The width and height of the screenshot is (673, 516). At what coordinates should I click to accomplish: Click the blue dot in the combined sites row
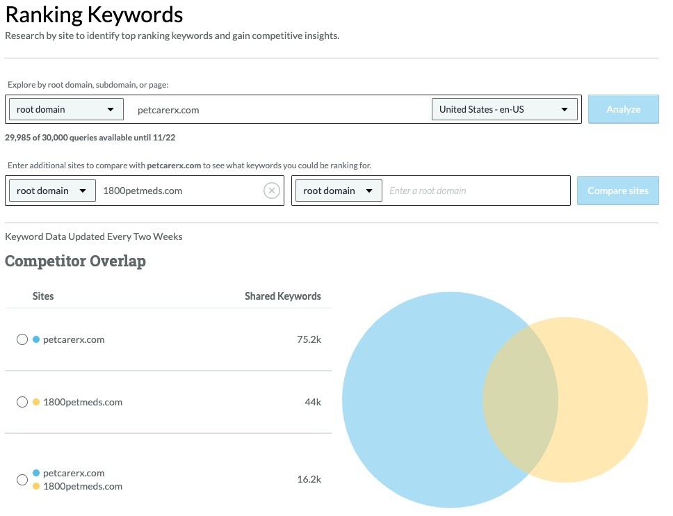(x=37, y=473)
